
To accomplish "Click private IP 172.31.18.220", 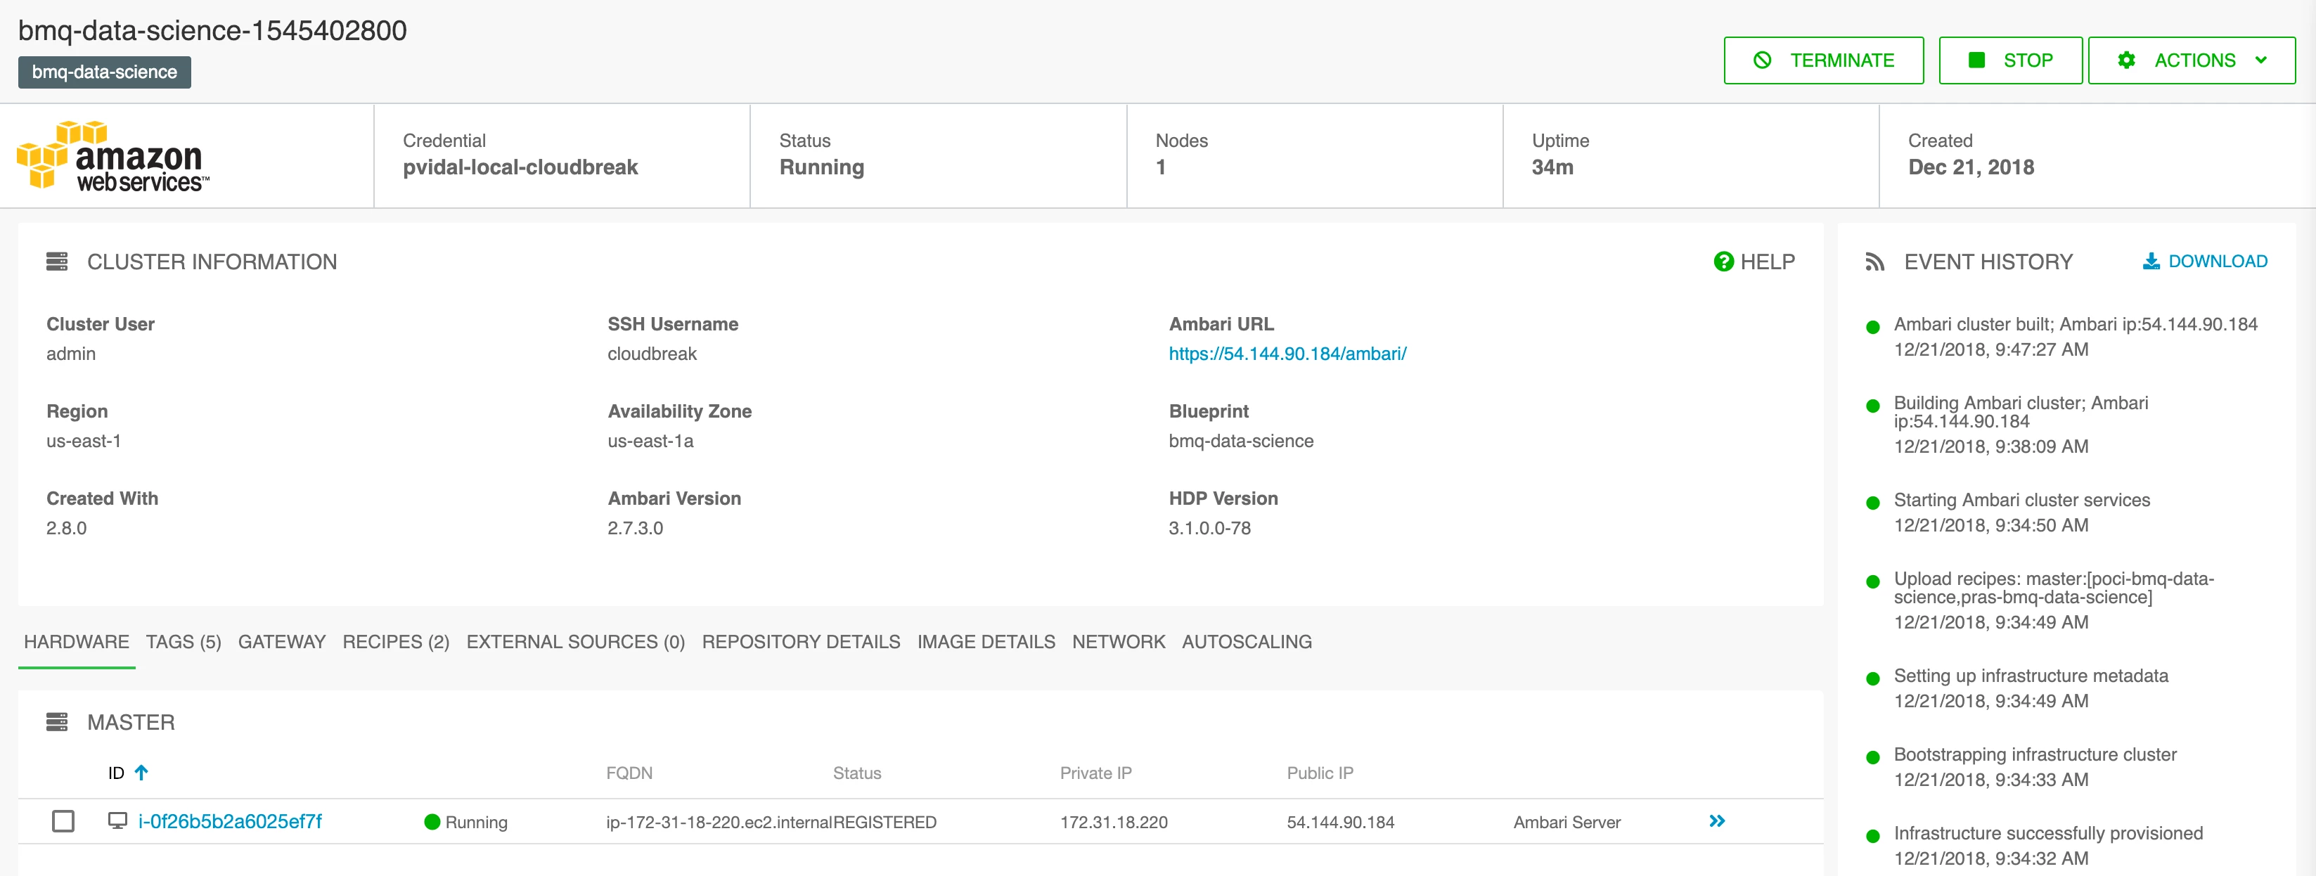I will pos(1114,822).
